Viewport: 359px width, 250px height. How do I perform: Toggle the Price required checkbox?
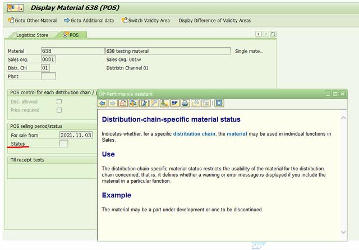tap(59, 110)
